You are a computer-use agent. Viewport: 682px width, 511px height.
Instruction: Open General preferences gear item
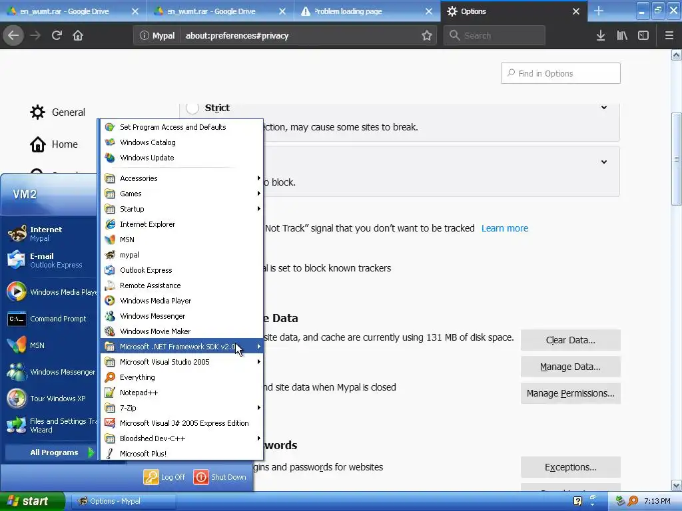click(x=57, y=112)
